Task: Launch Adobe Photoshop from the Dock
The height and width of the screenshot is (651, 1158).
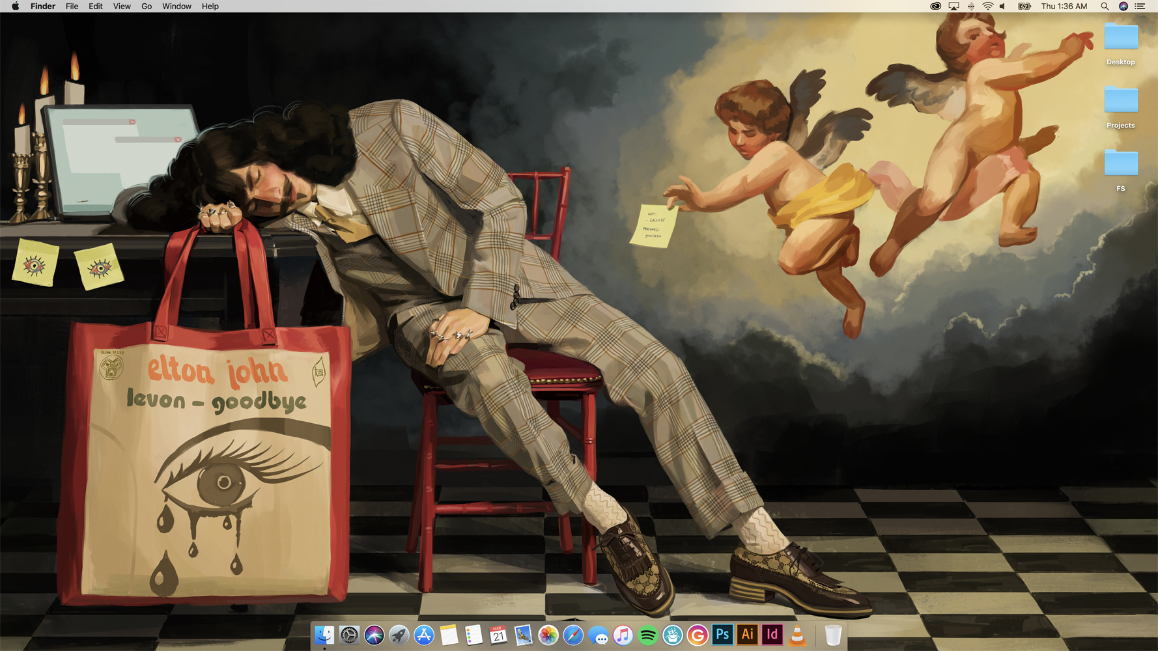Action: 722,635
